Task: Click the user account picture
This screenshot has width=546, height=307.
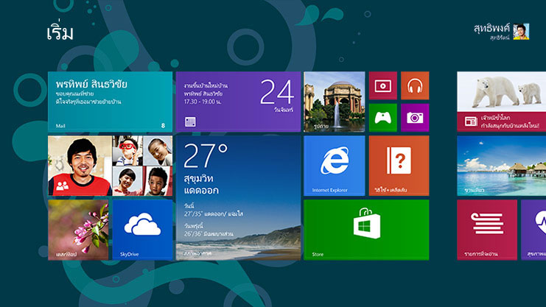Action: tap(521, 31)
